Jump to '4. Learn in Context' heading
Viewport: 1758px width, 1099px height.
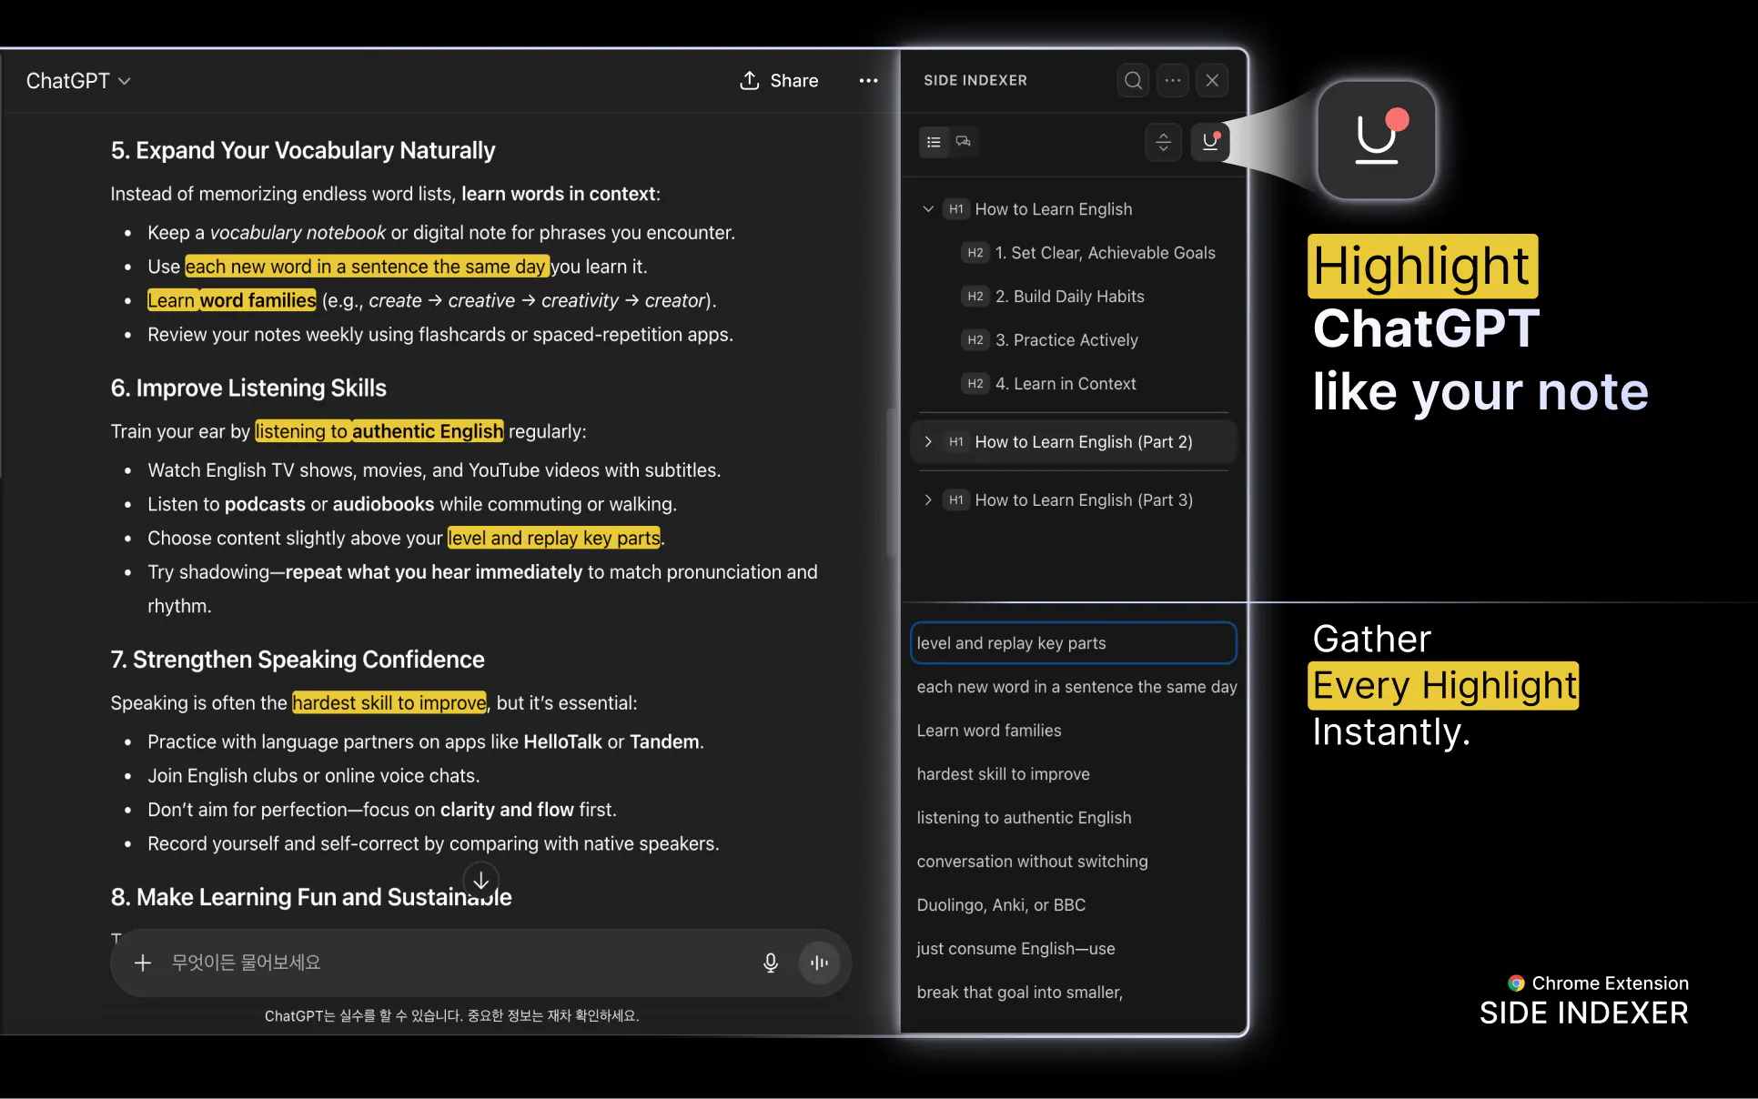point(1066,384)
